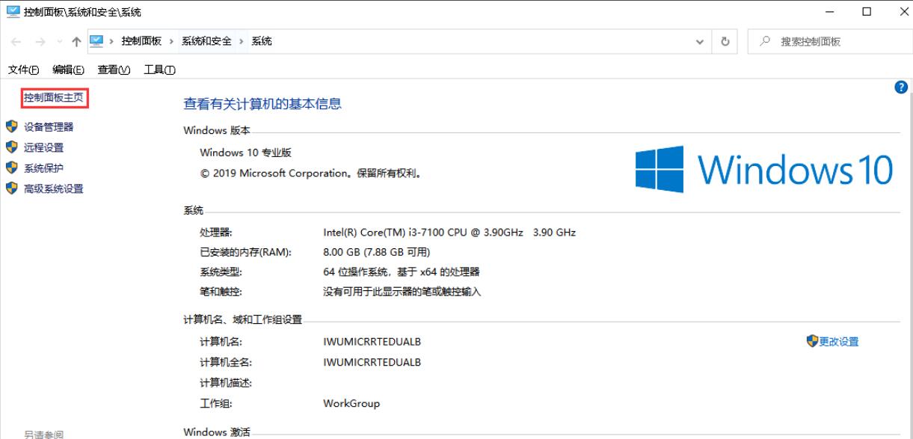Screen dimensions: 913x439
Task: Click processor value Intel(R) Core(TM) i3-7100
Action: click(449, 233)
